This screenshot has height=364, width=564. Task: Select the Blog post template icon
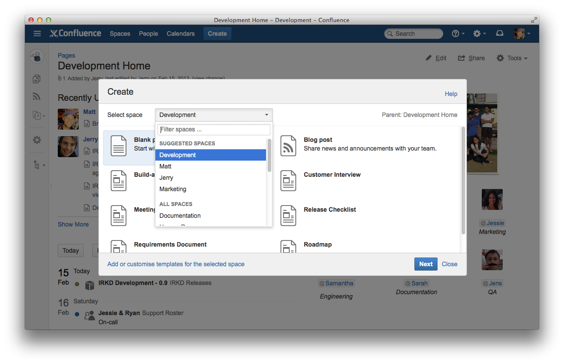pyautogui.click(x=288, y=146)
